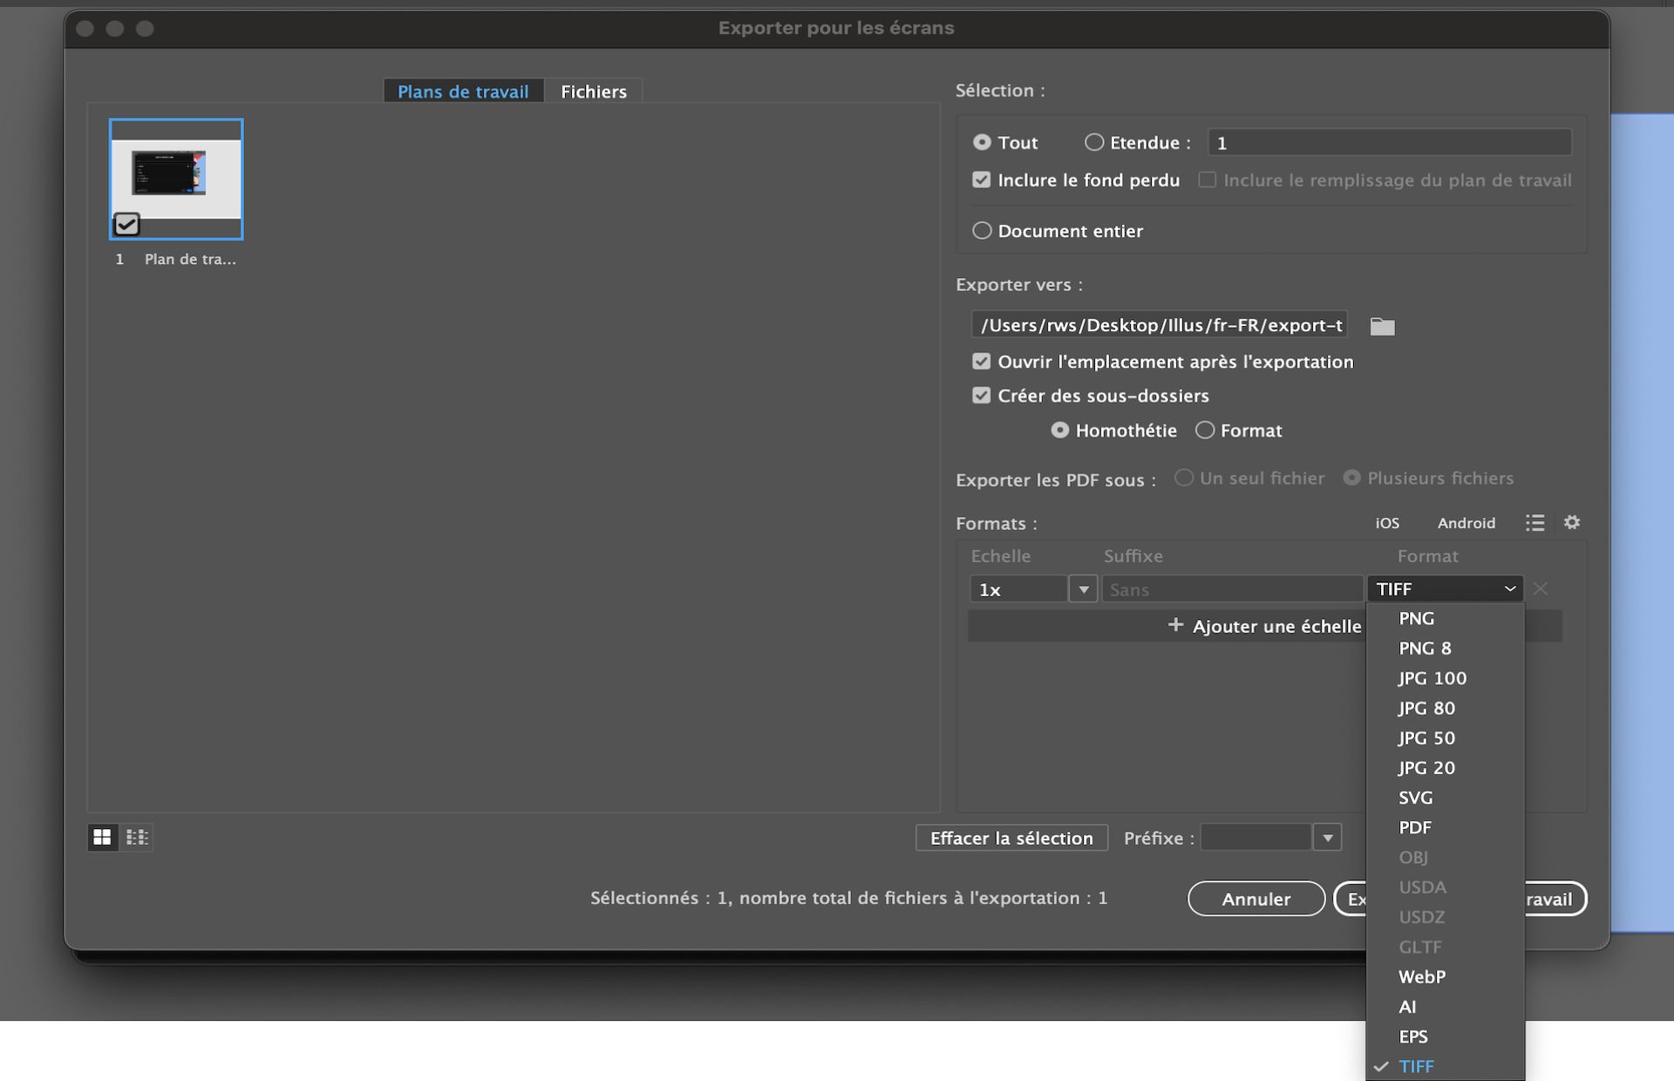The image size is (1674, 1081).
Task: Choose SVG from the format list
Action: pos(1415,798)
